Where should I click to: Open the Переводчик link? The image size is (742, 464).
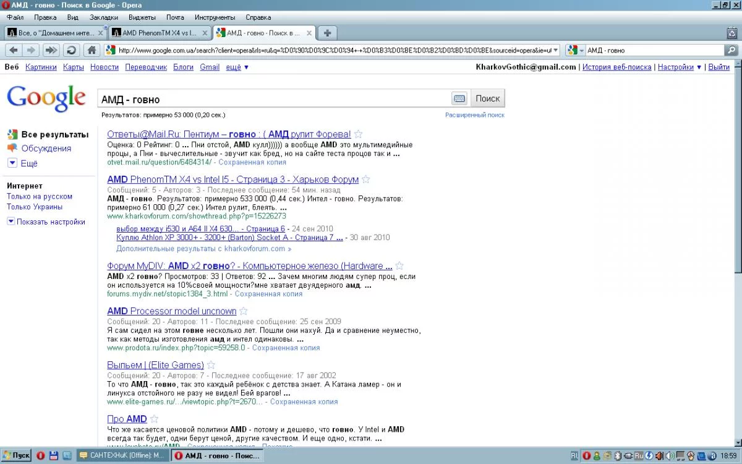click(146, 67)
